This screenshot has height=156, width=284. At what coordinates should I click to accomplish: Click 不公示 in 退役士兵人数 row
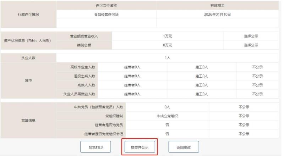point(257,76)
